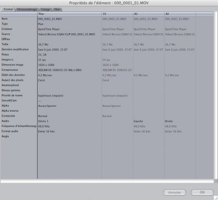Click the Fréquence d'échantillonnage row label
This screenshot has height=200, width=218.
tap(19, 126)
